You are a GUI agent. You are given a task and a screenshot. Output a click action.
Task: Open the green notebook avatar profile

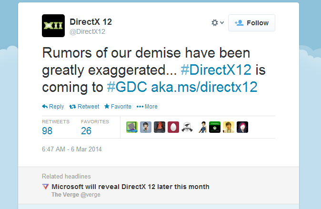(x=132, y=127)
